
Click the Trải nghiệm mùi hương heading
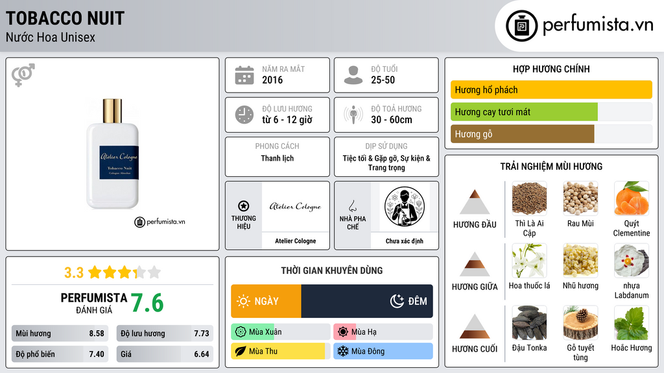coord(551,166)
